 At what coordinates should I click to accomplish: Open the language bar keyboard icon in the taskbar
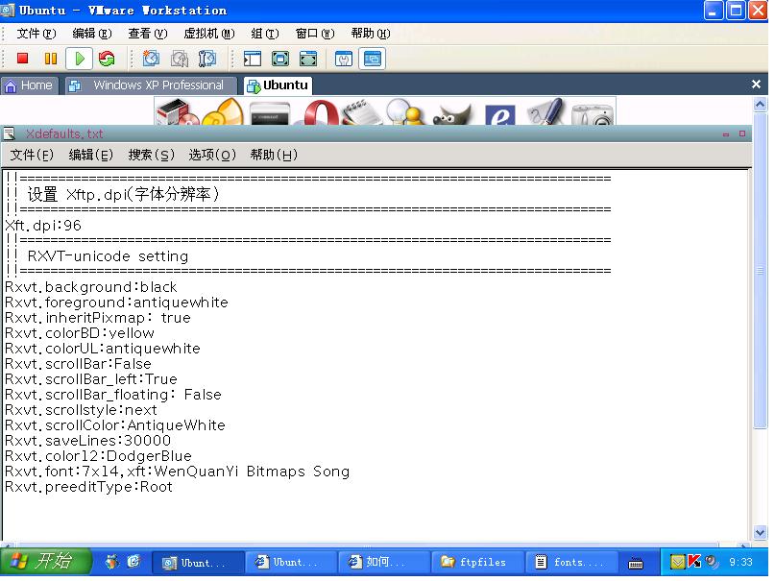(636, 563)
